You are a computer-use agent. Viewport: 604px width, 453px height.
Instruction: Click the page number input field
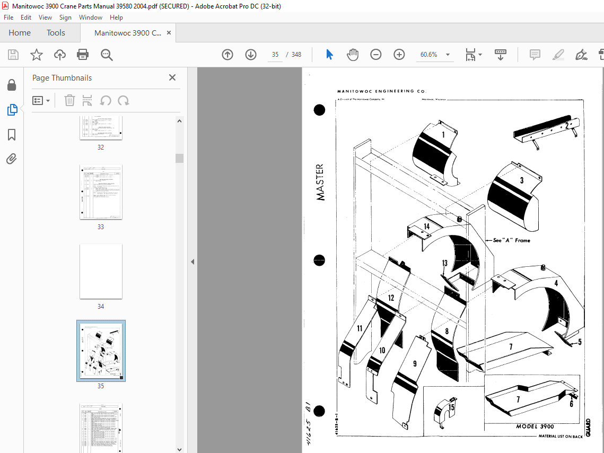click(x=275, y=55)
